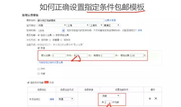Image resolution: width=181 pixels, height=107 pixels.
Task: Toggle the 快递 checkbox
Action: (x=39, y=48)
